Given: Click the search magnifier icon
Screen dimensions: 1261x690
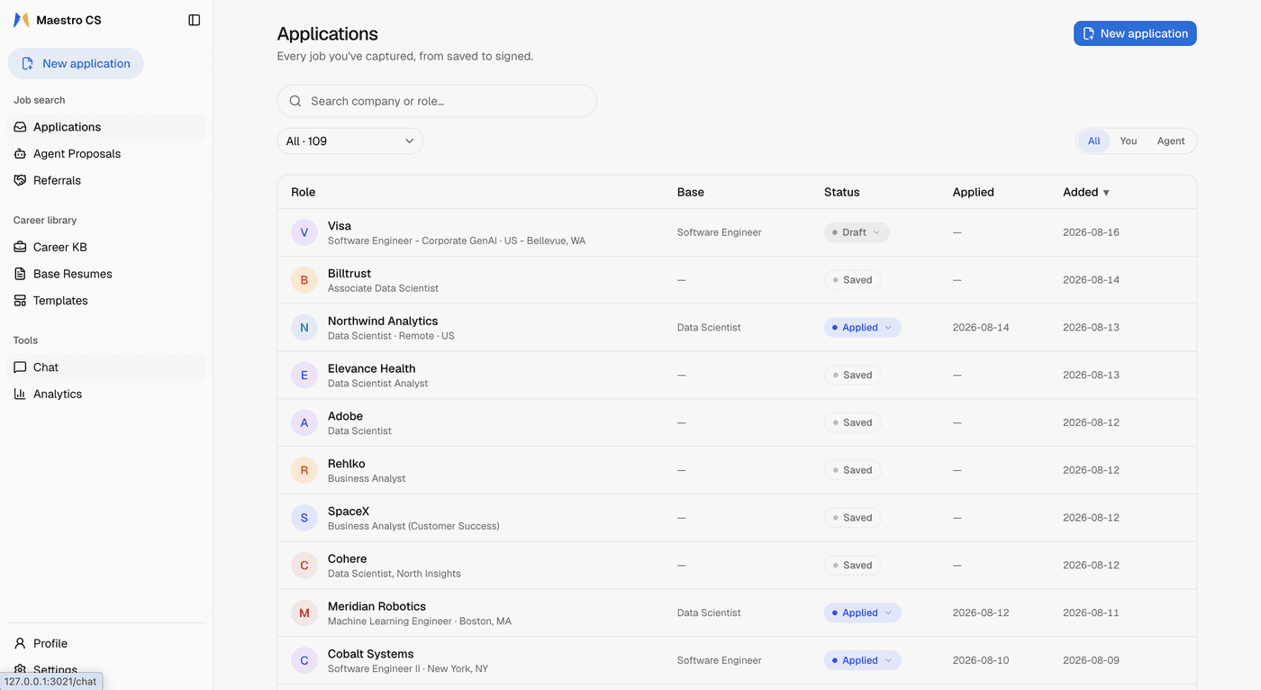Looking at the screenshot, I should [x=295, y=101].
